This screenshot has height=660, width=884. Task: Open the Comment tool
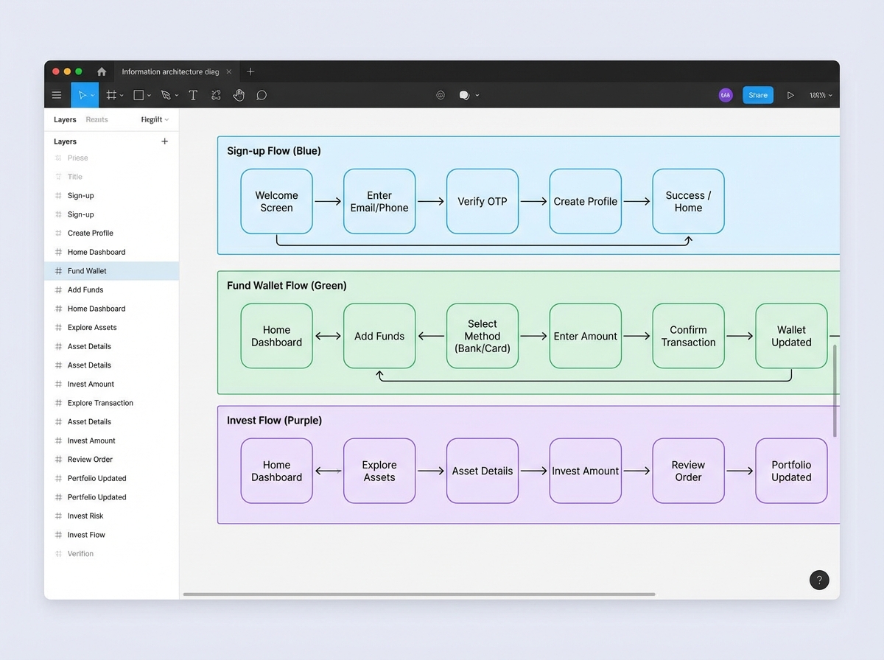pos(262,95)
